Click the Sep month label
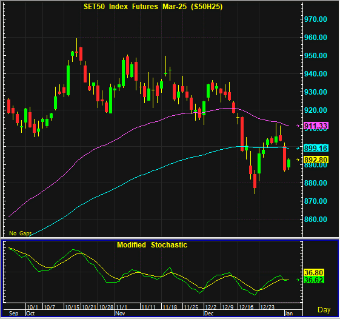Image resolution: width=340 pixels, height=319 pixels. [x=13, y=314]
